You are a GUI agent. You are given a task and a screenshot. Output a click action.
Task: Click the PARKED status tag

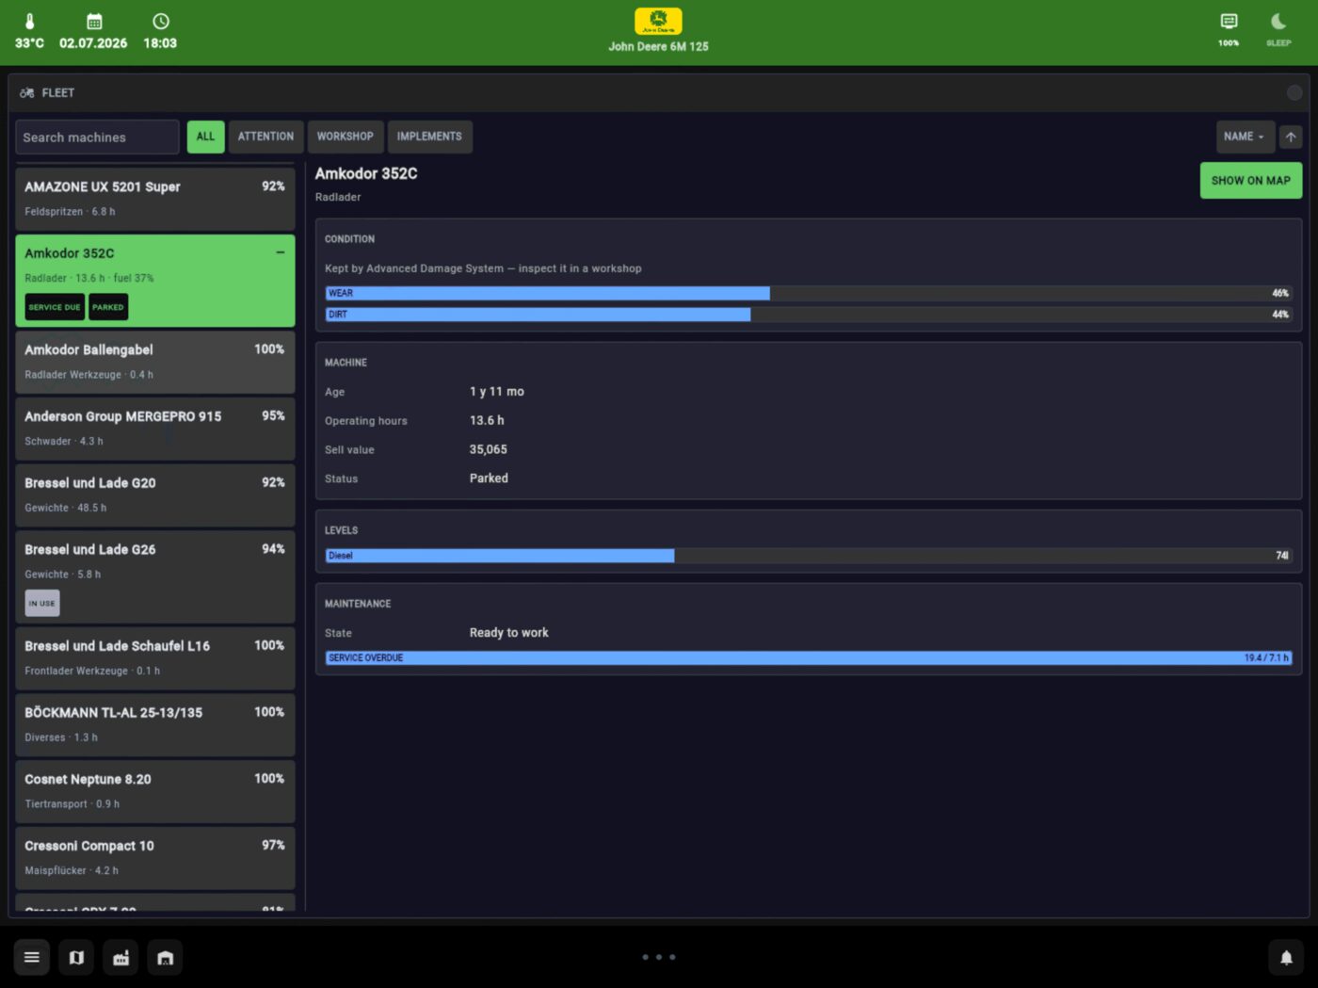107,307
